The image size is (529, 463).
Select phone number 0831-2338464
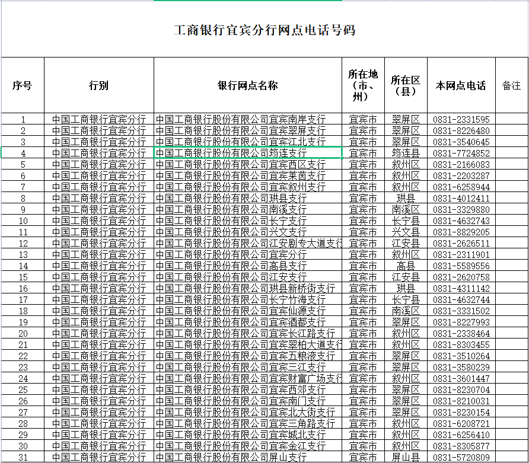pyautogui.click(x=461, y=334)
